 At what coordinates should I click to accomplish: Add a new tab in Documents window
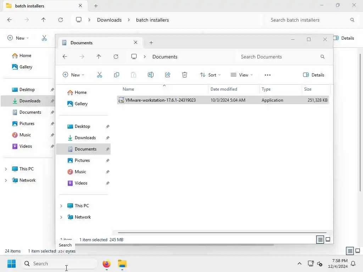151,43
